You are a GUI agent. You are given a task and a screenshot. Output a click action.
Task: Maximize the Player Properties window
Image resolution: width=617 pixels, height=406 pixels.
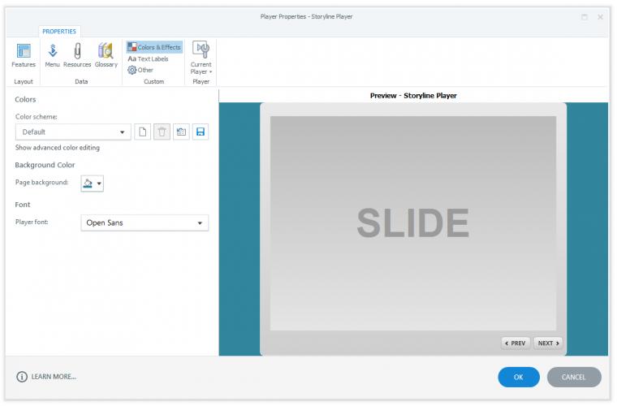(585, 17)
